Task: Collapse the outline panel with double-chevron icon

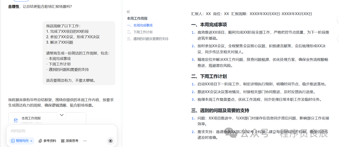Action: tap(128, 12)
